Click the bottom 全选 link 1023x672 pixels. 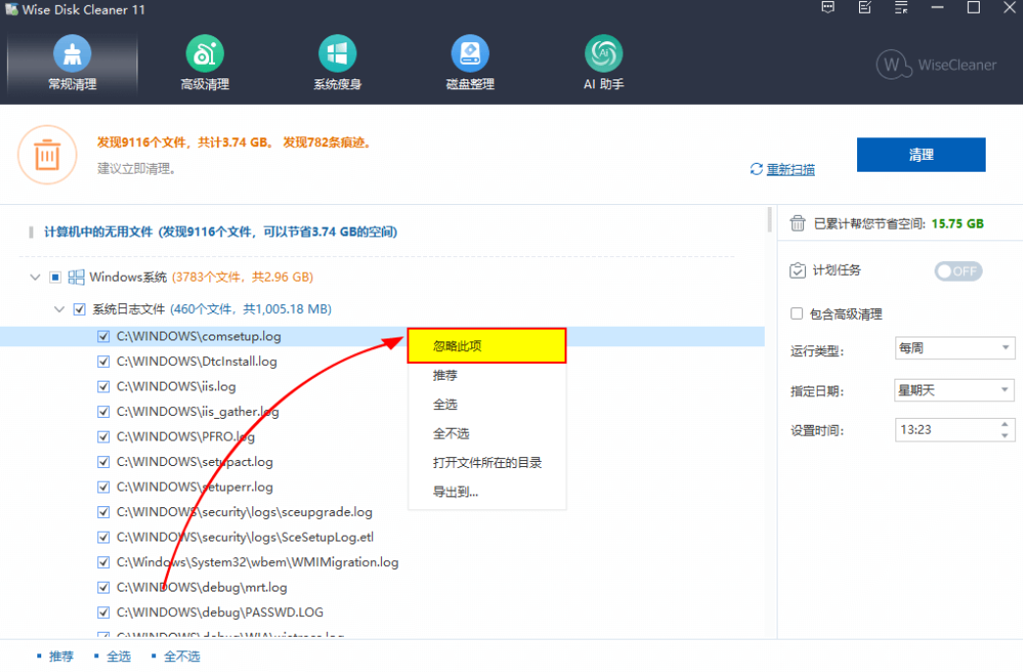point(119,656)
